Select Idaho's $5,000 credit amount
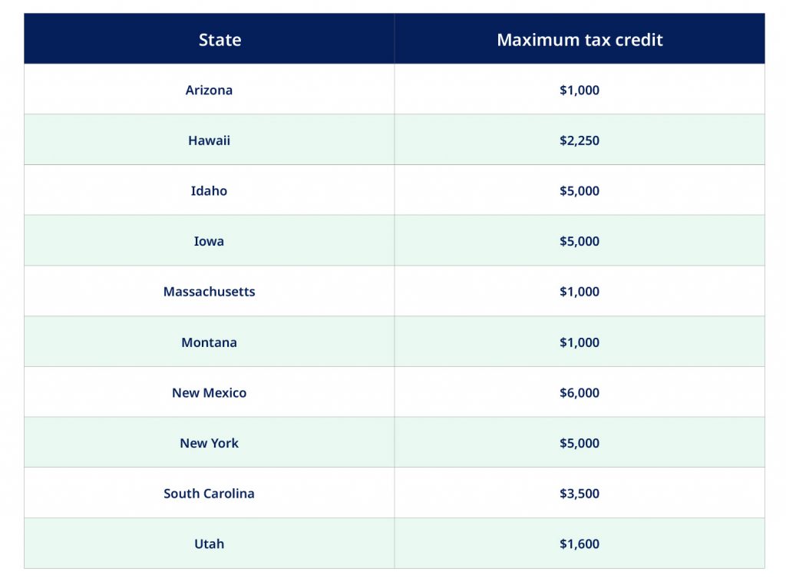 580,190
